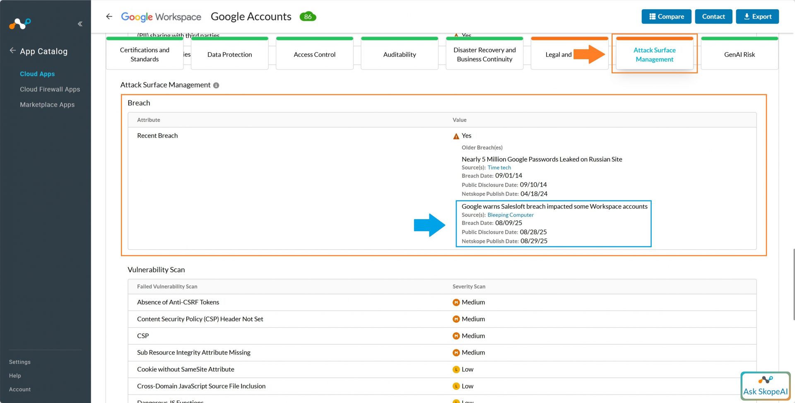Open the Time tech source link
This screenshot has width=795, height=403.
499,168
